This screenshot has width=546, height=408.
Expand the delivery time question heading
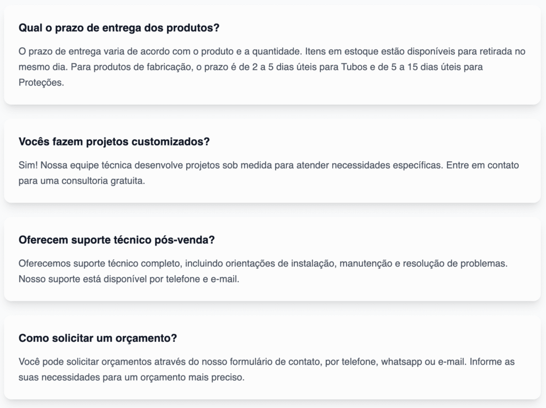[x=119, y=28]
